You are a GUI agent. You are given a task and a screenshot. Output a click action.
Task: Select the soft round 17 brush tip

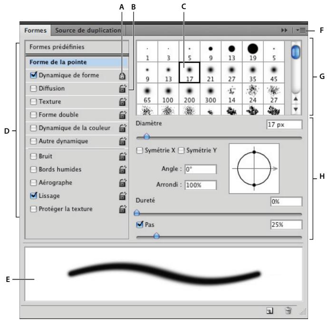click(190, 73)
